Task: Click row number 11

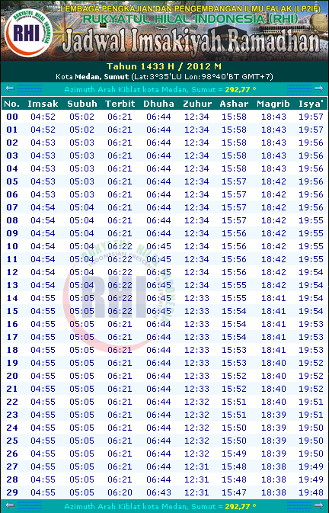Action: pos(12,259)
